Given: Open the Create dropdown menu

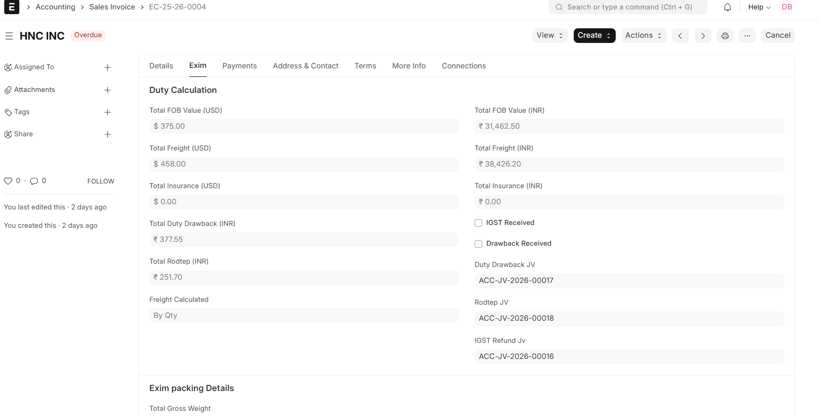Looking at the screenshot, I should 594,35.
